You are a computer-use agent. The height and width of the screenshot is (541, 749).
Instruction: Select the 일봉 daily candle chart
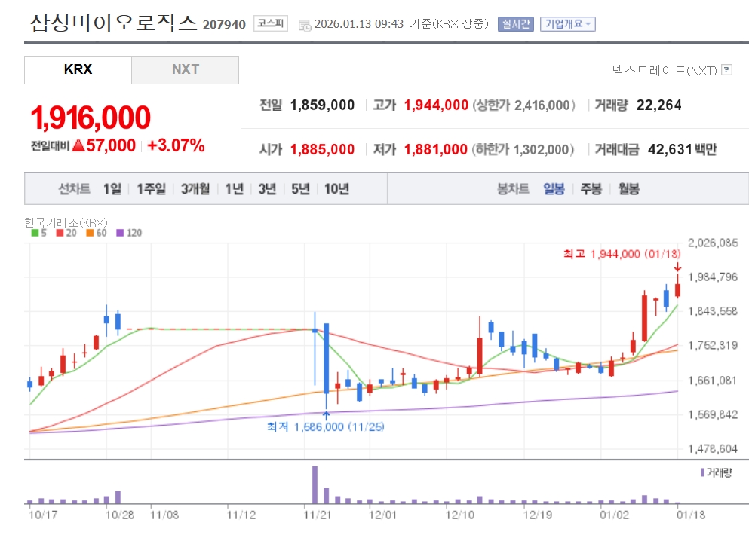[x=554, y=189]
